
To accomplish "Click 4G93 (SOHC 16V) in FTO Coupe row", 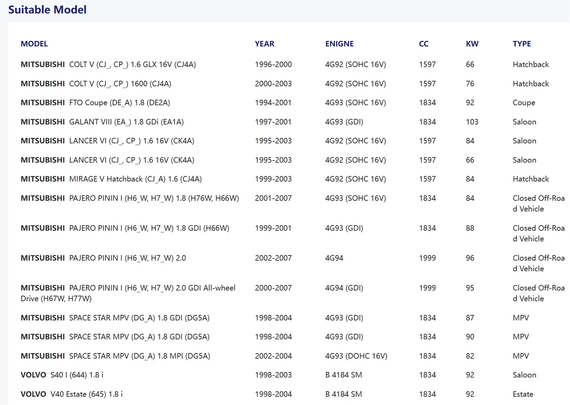I will tap(355, 103).
